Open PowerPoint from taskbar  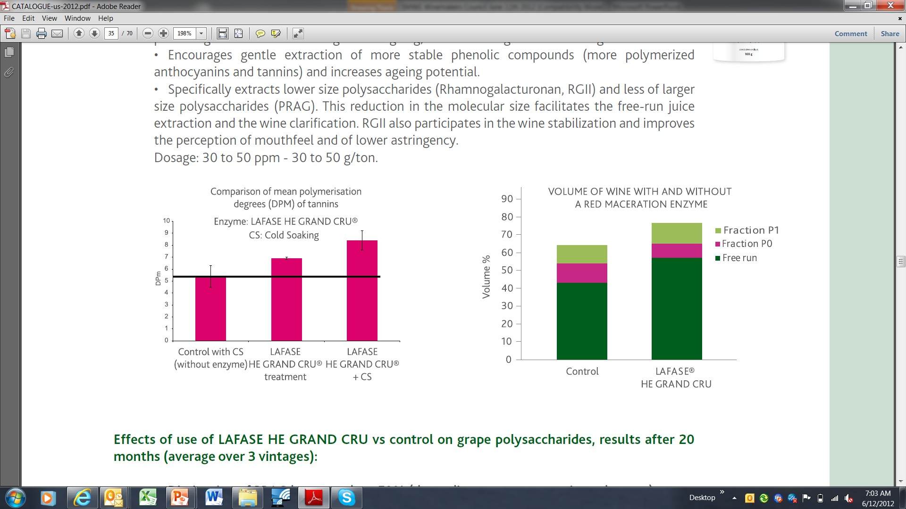pyautogui.click(x=180, y=498)
